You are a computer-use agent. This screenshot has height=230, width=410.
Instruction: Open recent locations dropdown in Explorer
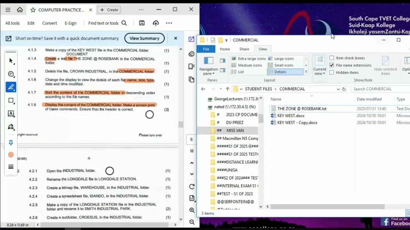(x=220, y=89)
